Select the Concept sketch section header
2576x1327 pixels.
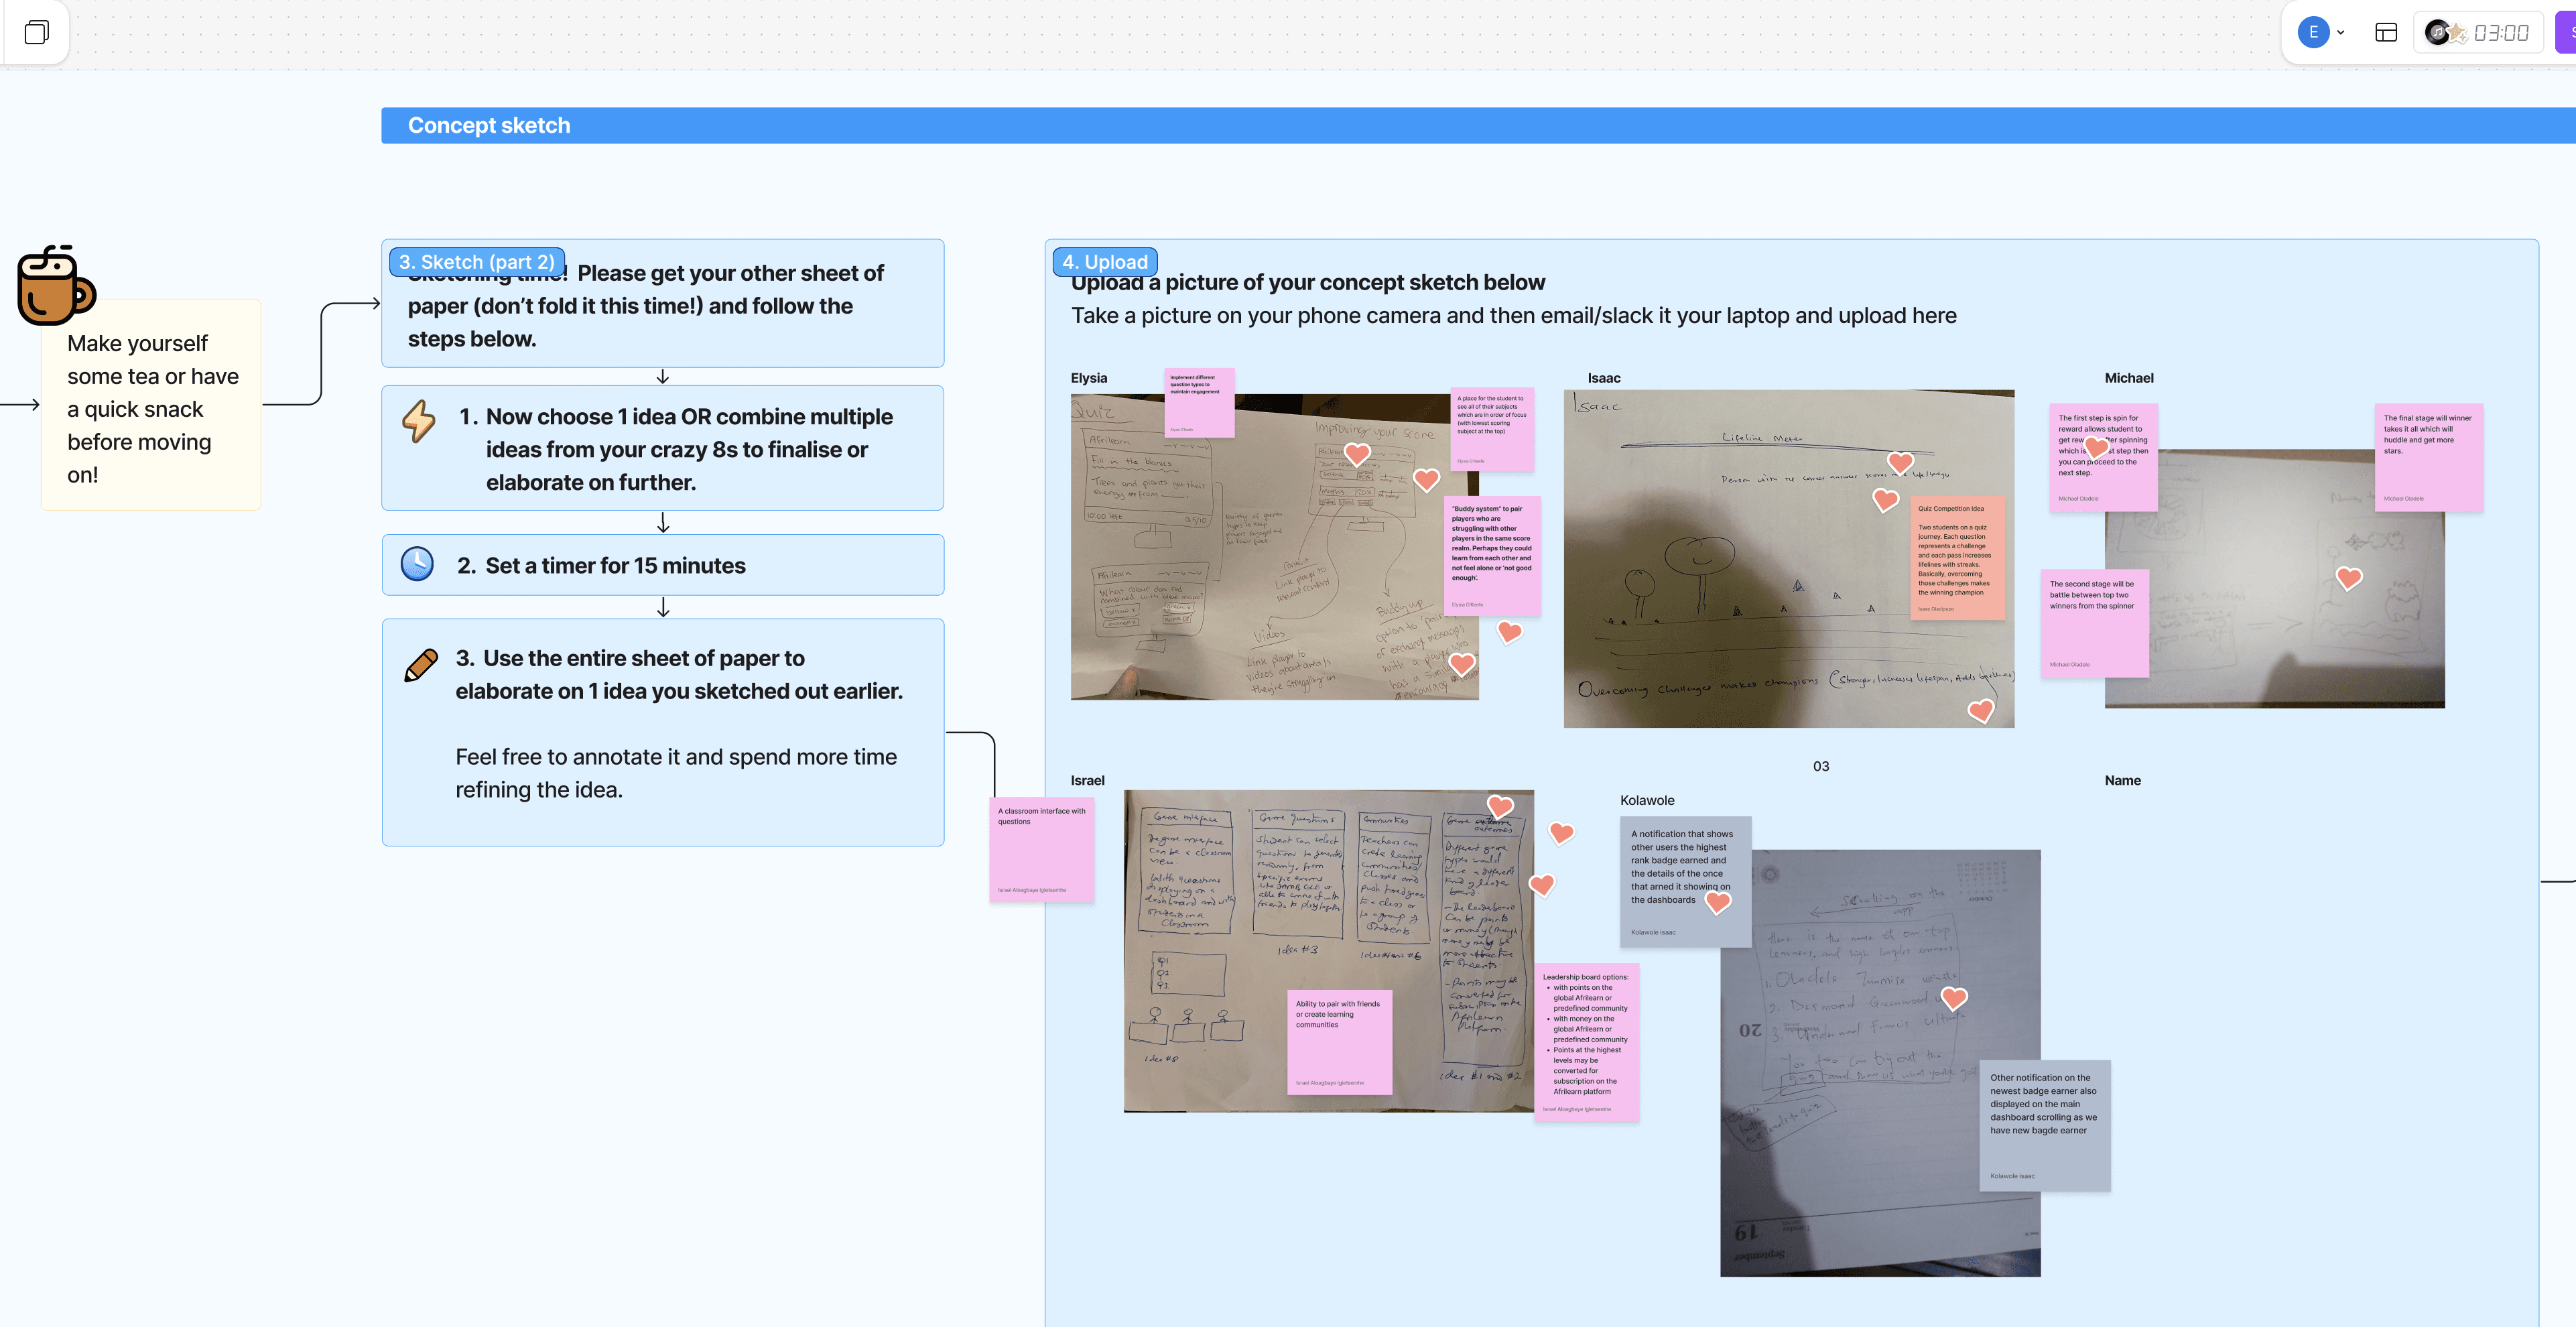coord(489,126)
